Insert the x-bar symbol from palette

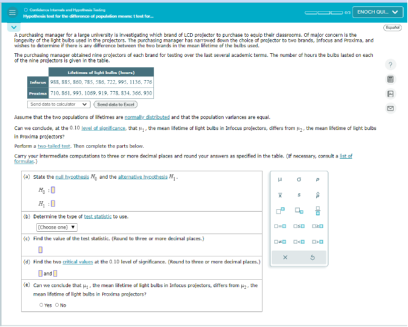[280, 195]
